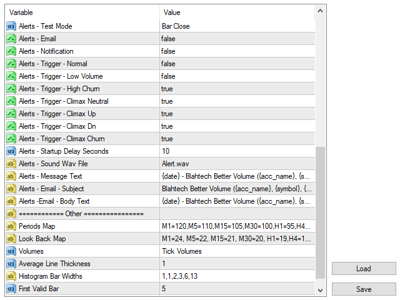Click the Value column header
This screenshot has height=300, width=400.
(236, 12)
